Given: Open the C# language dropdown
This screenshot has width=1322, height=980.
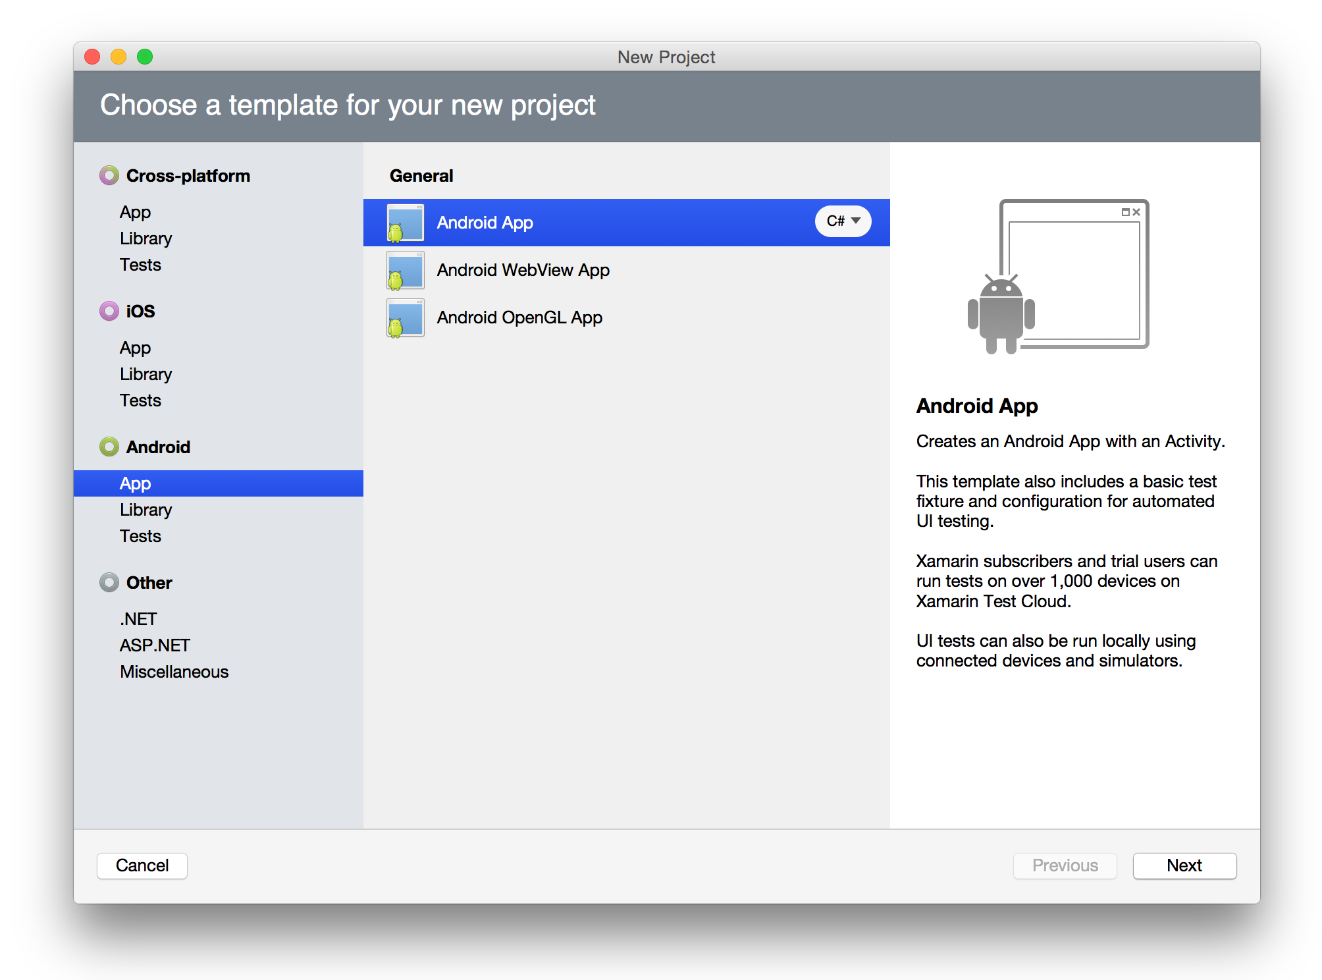Looking at the screenshot, I should tap(843, 221).
